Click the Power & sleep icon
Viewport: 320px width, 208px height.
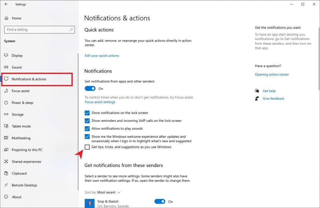click(6, 103)
